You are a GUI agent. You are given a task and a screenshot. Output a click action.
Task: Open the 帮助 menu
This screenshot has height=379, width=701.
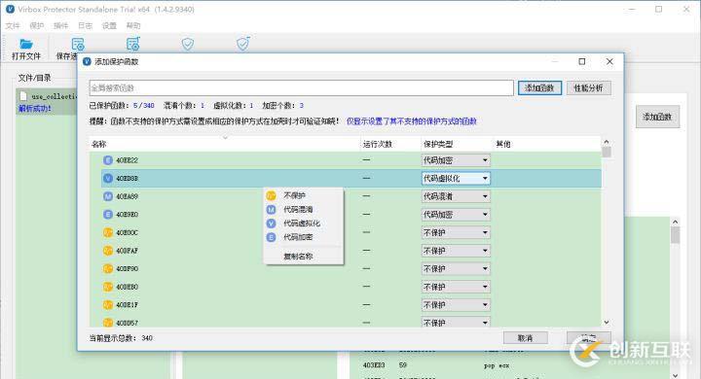click(133, 26)
